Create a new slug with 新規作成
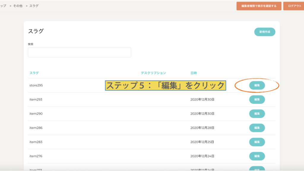Image resolution: width=304 pixels, height=171 pixels. pyautogui.click(x=265, y=32)
